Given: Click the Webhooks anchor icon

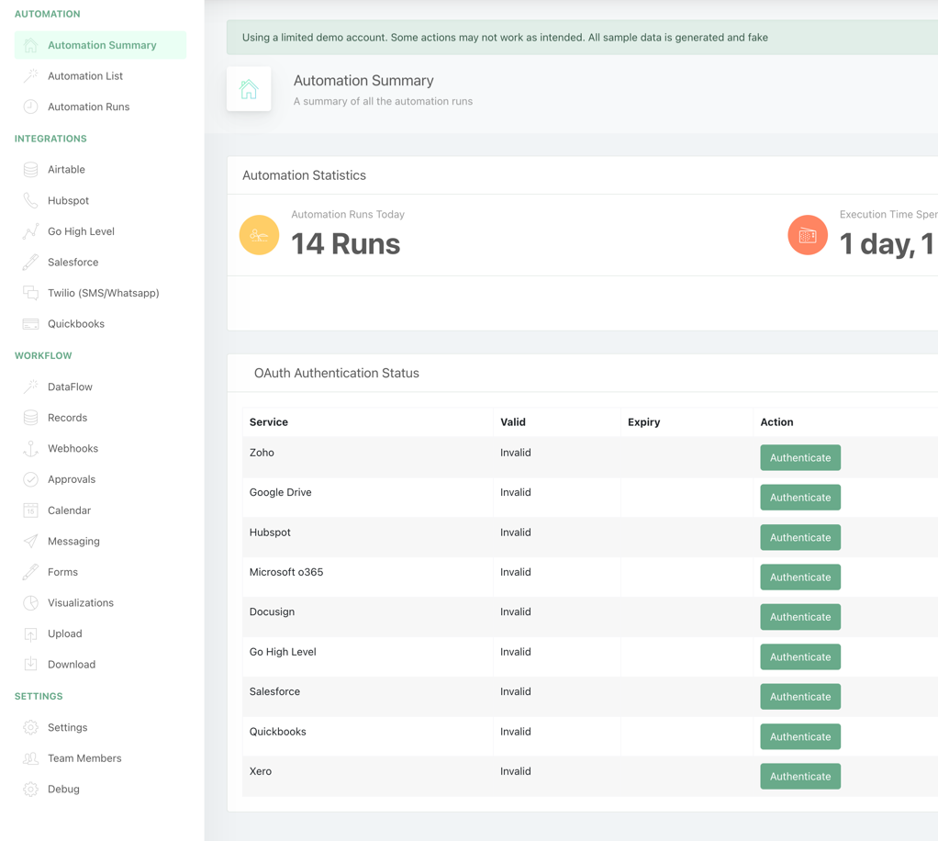Looking at the screenshot, I should (30, 448).
